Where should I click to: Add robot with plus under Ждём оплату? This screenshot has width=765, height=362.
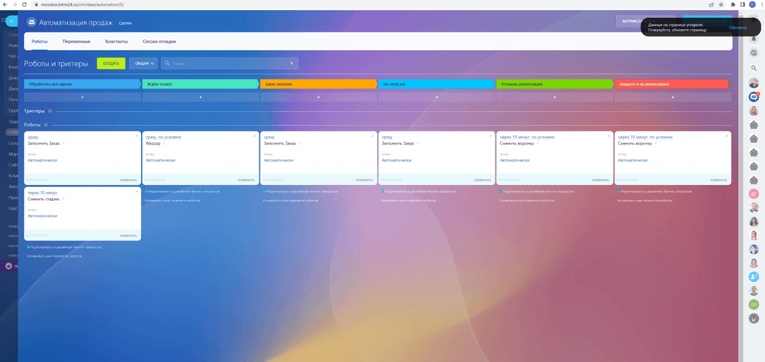pos(200,98)
